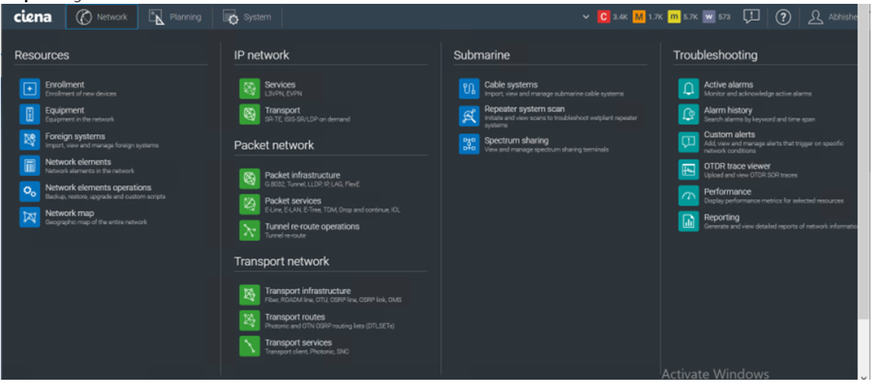Open the Equipment icon under Resources
The width and height of the screenshot is (872, 382).
point(30,114)
